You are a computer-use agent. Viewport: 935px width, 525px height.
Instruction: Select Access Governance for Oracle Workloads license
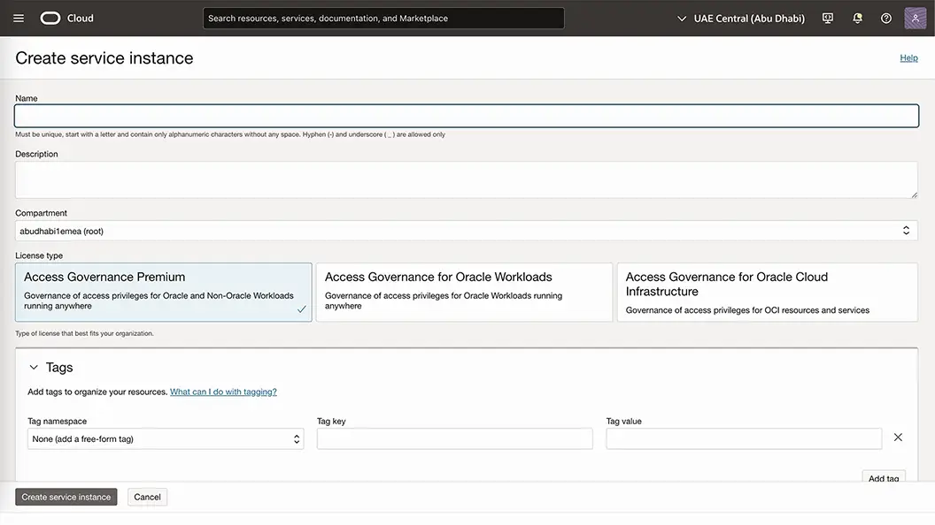point(464,293)
